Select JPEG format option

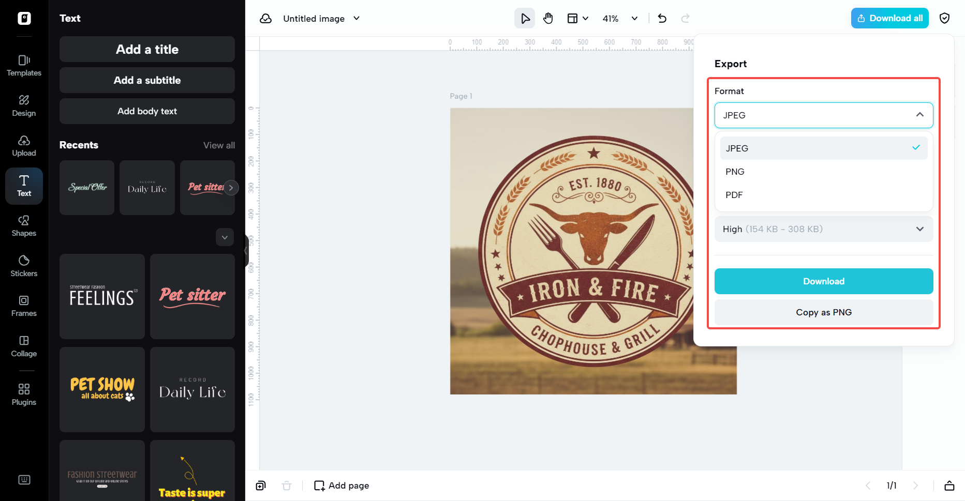pos(824,148)
